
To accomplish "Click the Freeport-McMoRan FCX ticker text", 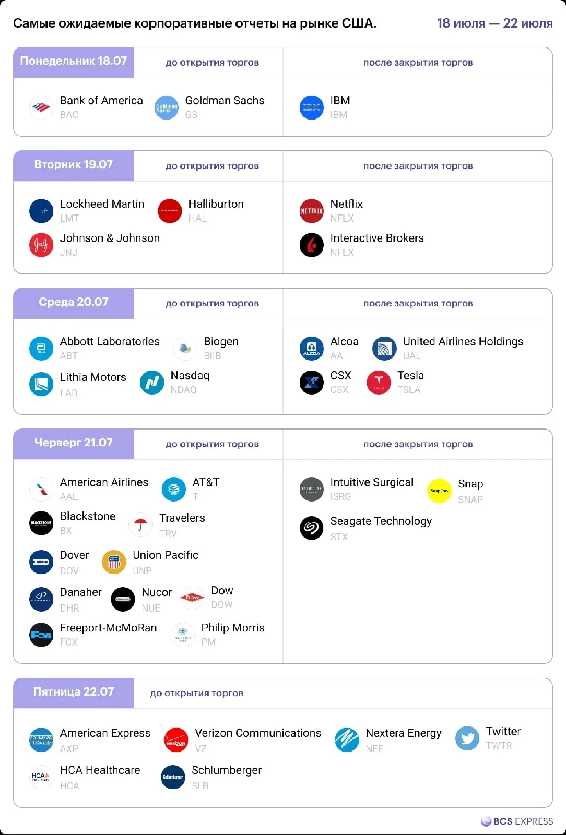I will click(x=68, y=642).
